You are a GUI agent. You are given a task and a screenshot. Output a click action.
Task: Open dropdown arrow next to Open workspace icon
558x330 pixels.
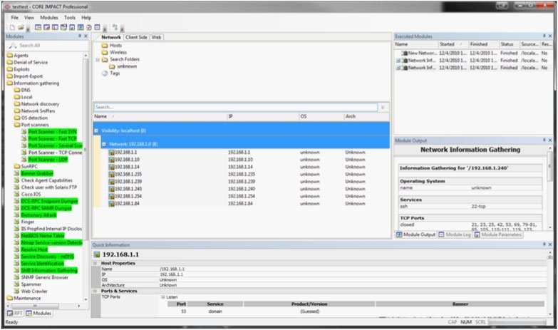28,29
